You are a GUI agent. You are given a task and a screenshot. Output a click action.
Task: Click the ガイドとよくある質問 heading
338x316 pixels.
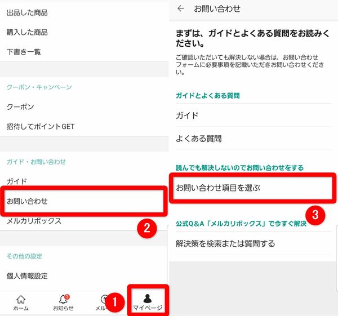208,96
